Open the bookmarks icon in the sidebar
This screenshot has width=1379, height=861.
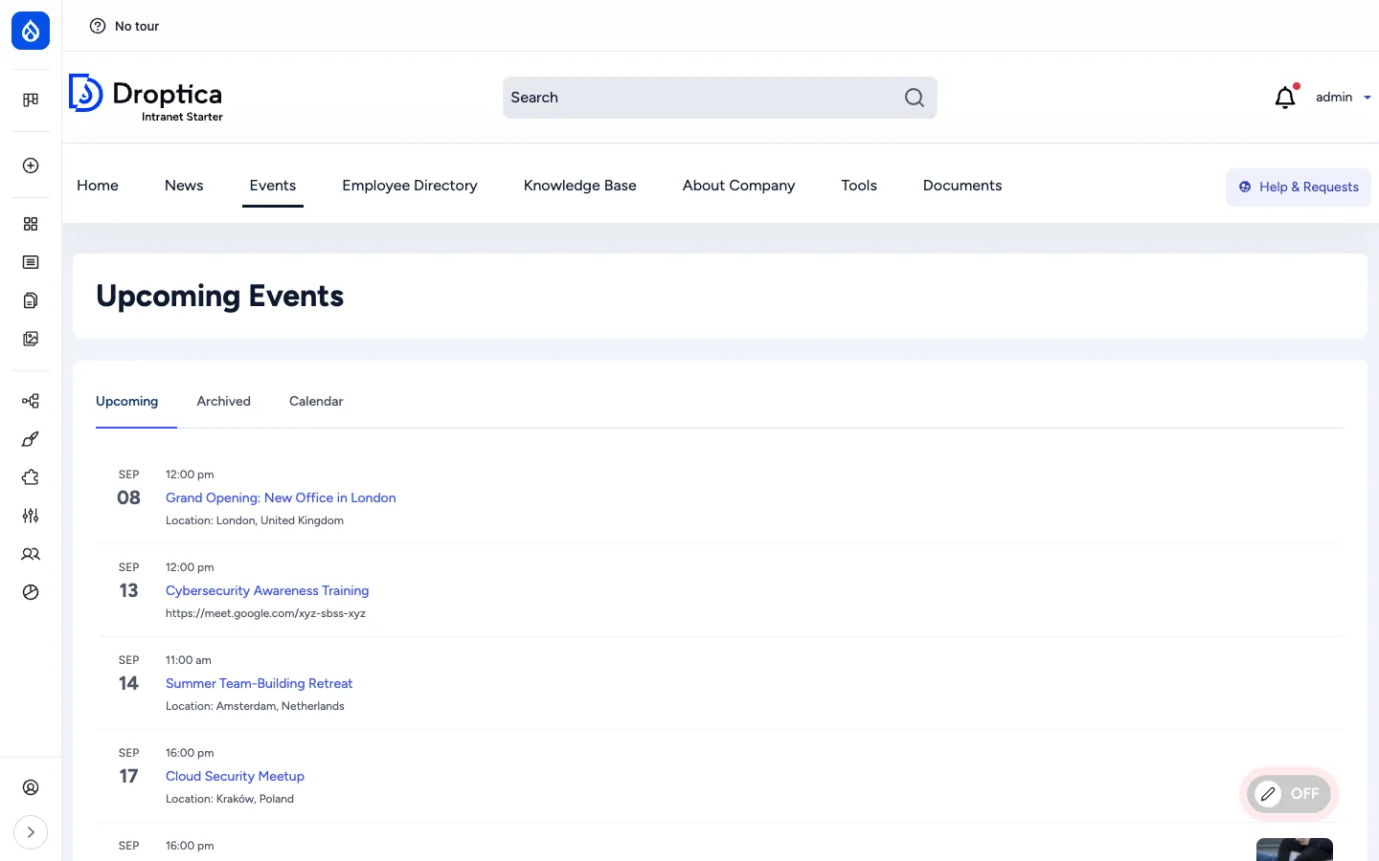coord(31,99)
